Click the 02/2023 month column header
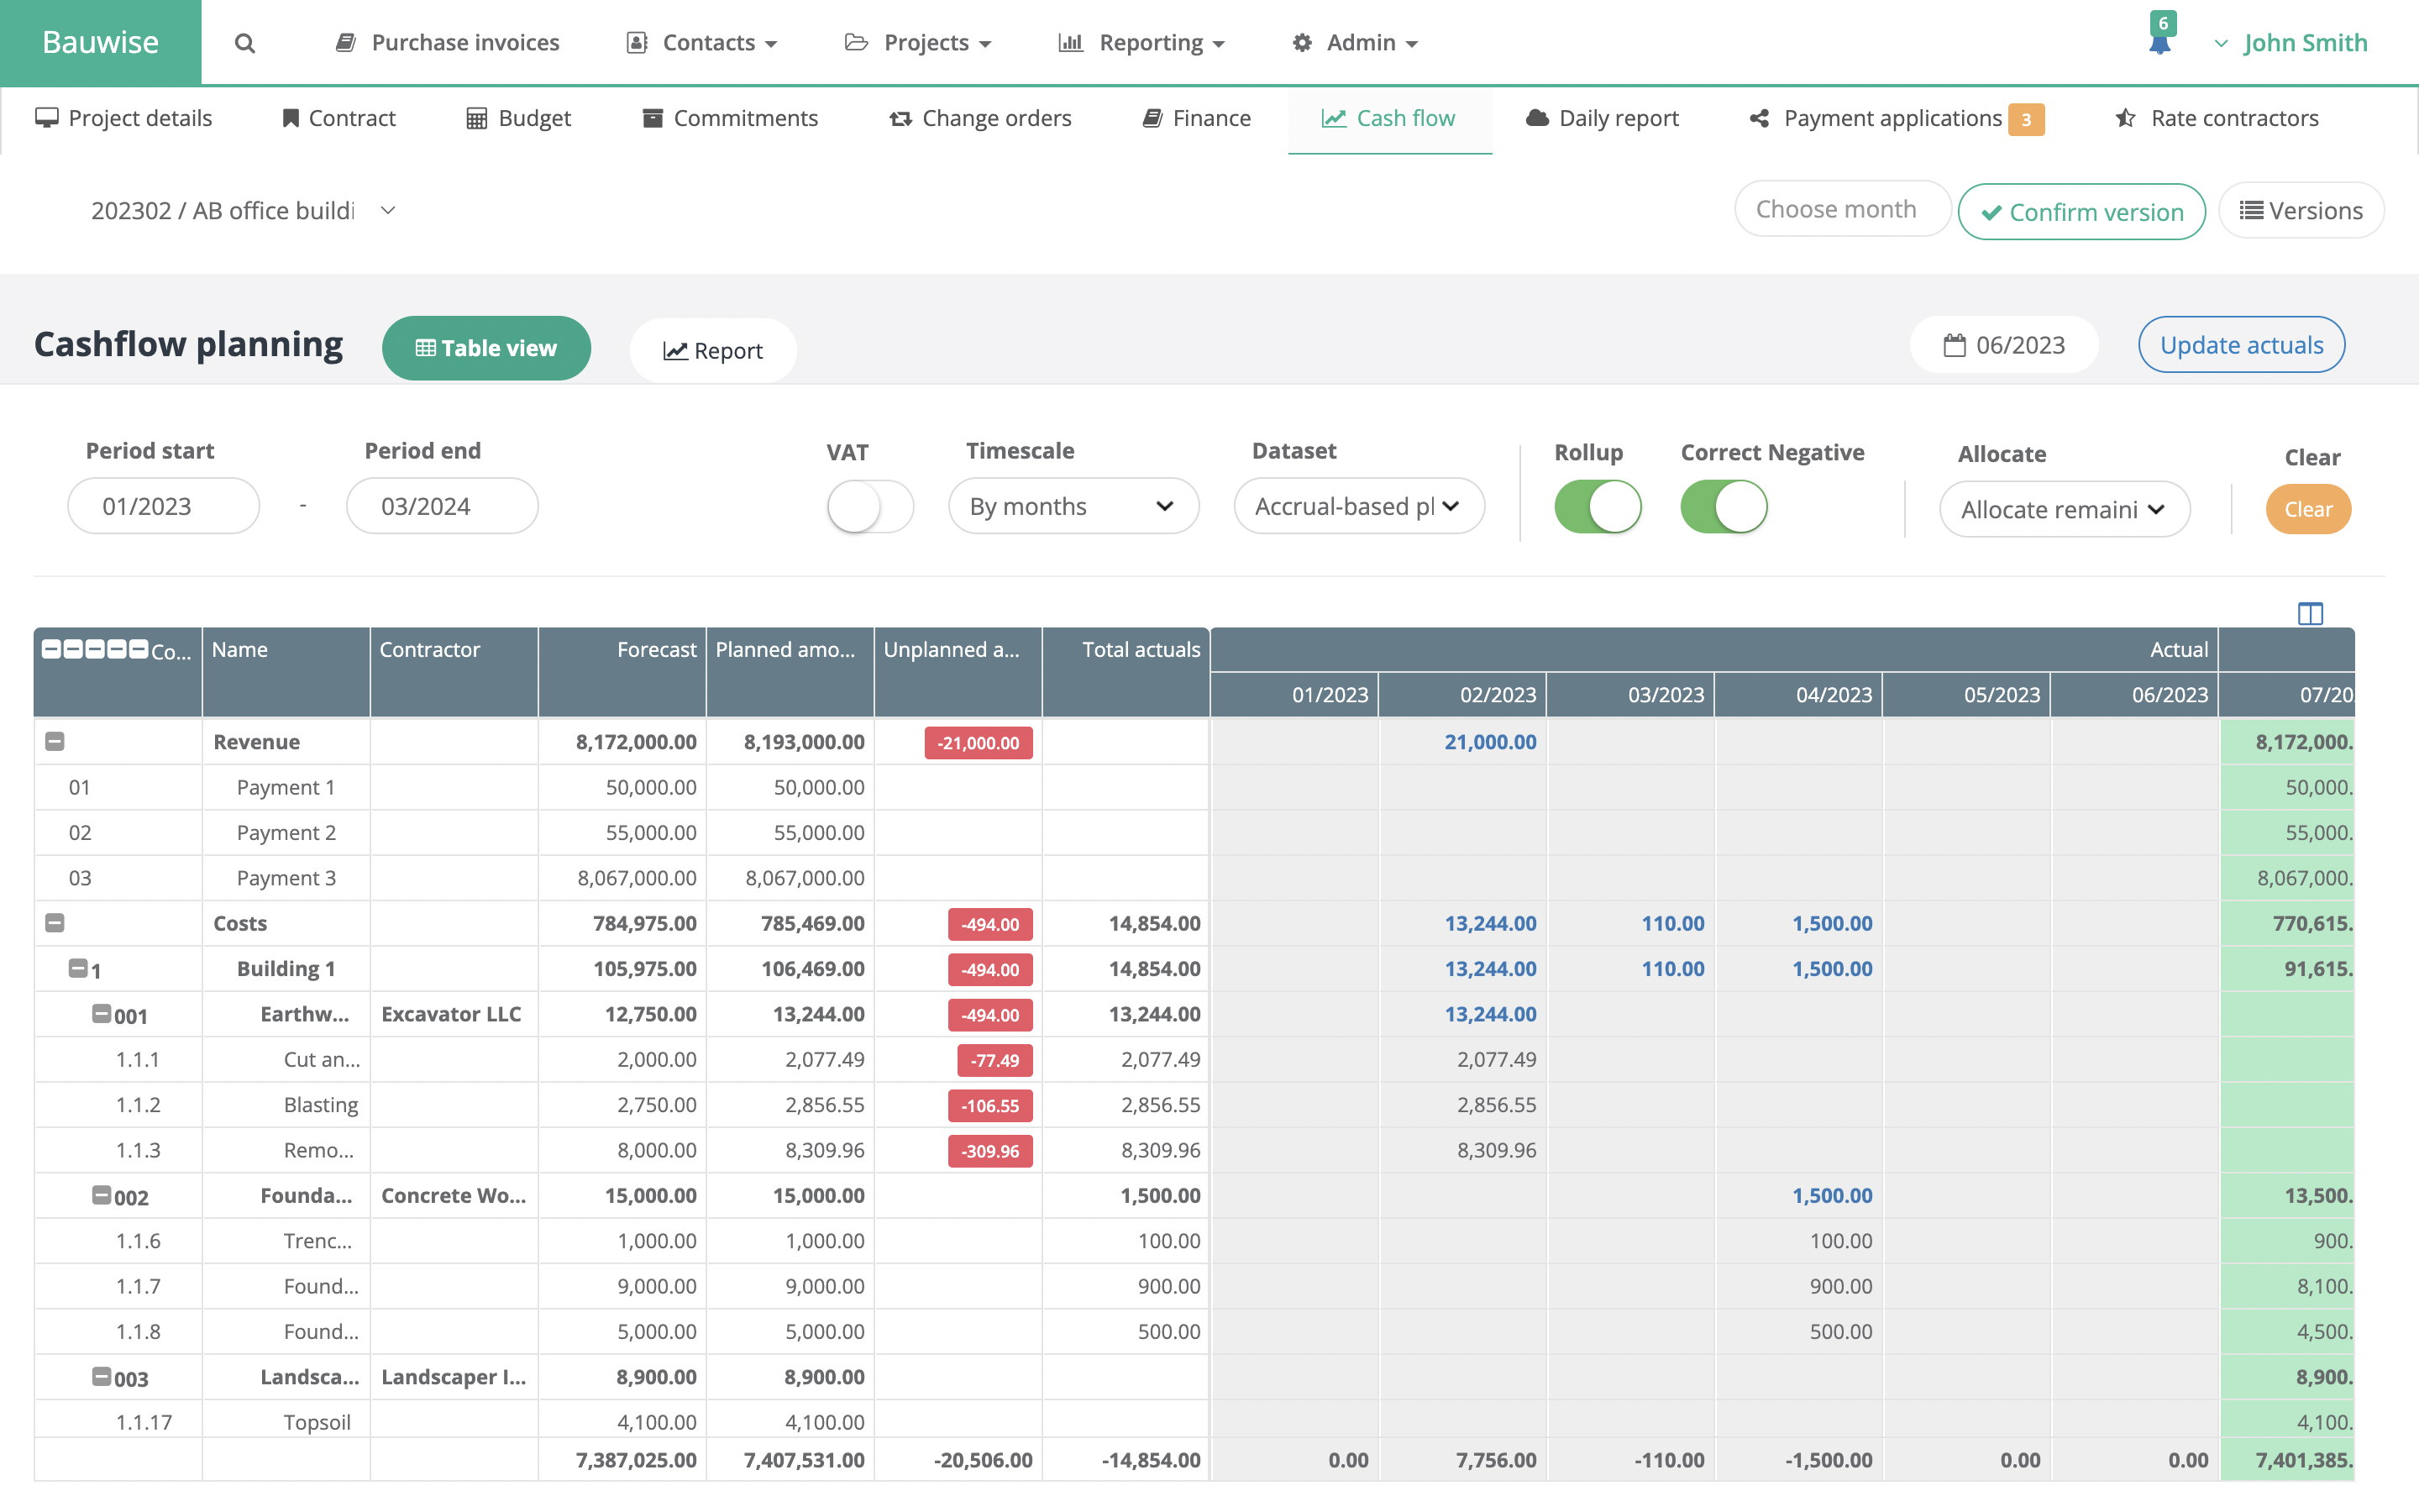This screenshot has height=1512, width=2419. 1462,694
